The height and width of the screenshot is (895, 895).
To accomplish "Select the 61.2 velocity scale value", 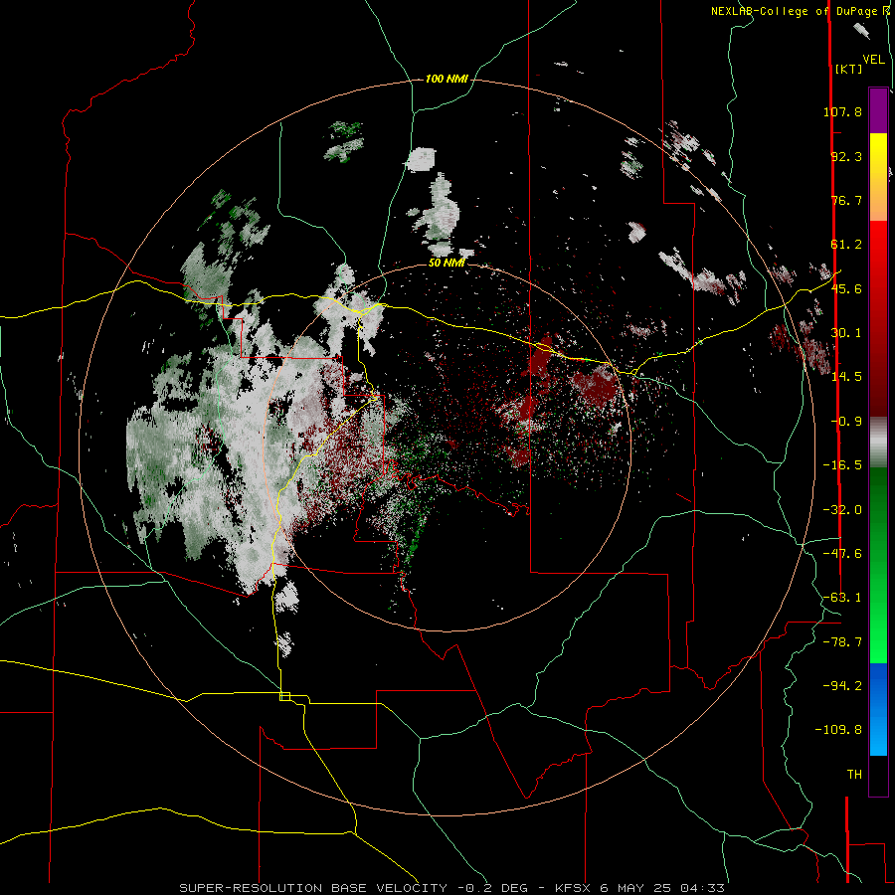I will [x=846, y=244].
